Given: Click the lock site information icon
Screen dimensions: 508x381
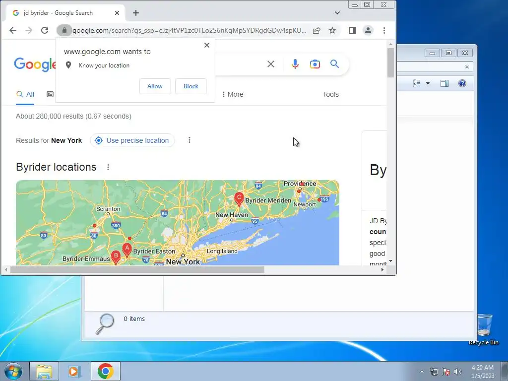Looking at the screenshot, I should [64, 30].
